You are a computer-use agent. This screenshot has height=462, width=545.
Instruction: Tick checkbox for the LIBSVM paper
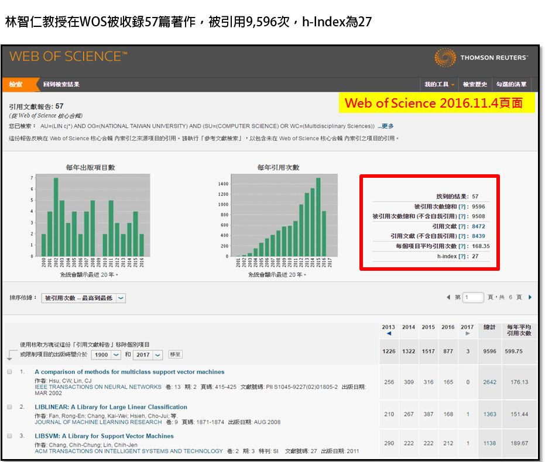(x=10, y=436)
